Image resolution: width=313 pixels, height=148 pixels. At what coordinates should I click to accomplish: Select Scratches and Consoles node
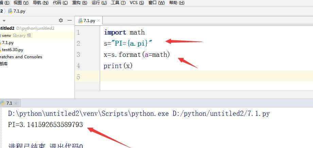tap(21, 57)
